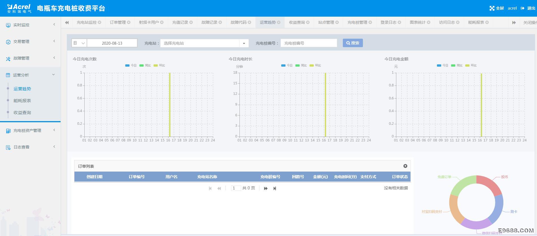
Task: Close the 能耗报表 tab
Action: tap(487, 22)
